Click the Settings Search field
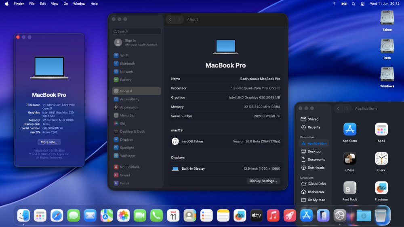404x227 pixels. (x=137, y=31)
